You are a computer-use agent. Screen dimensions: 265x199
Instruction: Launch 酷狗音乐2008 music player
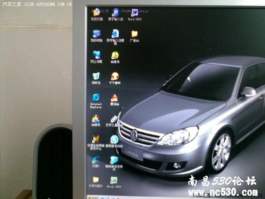coord(114,139)
